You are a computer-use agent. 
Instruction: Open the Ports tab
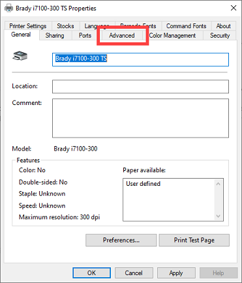(85, 35)
